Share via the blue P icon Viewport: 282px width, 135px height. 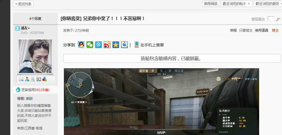pyautogui.click(x=98, y=45)
